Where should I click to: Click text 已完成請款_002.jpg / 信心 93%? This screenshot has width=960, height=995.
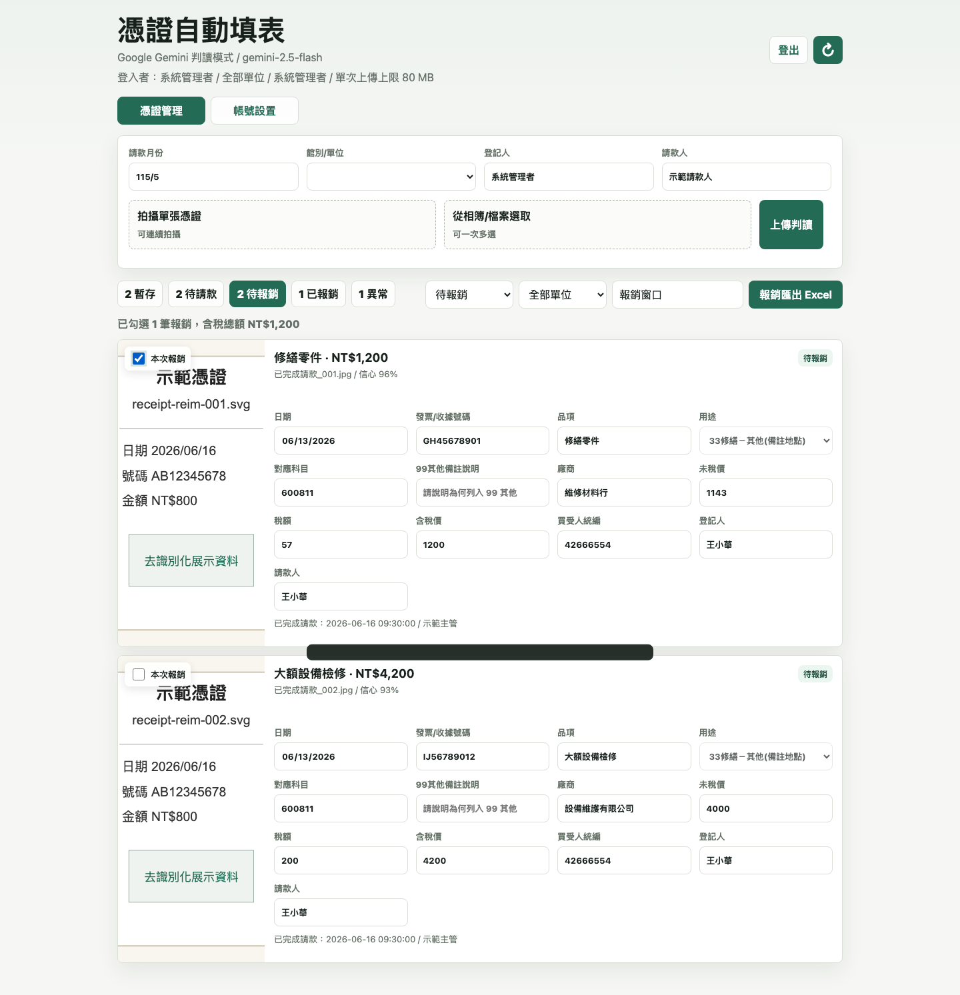point(336,690)
